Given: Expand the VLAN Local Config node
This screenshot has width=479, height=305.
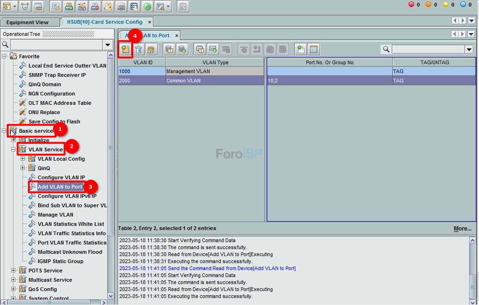Looking at the screenshot, I should point(23,159).
